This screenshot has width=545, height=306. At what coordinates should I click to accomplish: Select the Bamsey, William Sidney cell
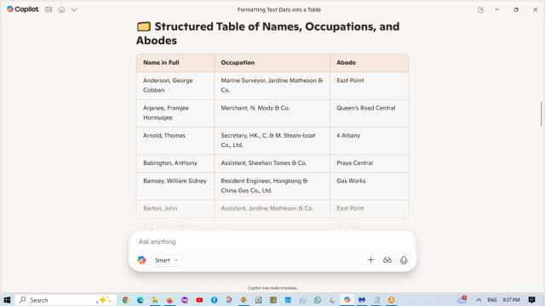175,186
